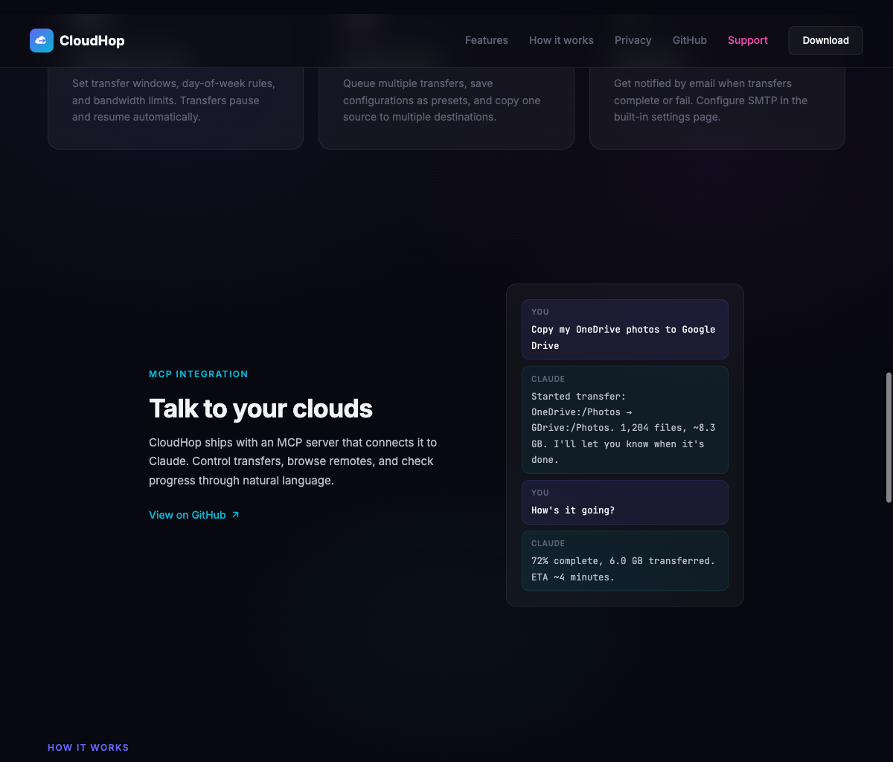Click the 72% complete Claude reply
This screenshot has width=893, height=762.
pos(624,560)
